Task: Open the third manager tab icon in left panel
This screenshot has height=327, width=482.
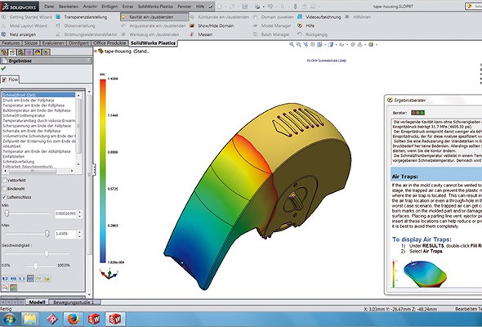Action: tap(21, 52)
